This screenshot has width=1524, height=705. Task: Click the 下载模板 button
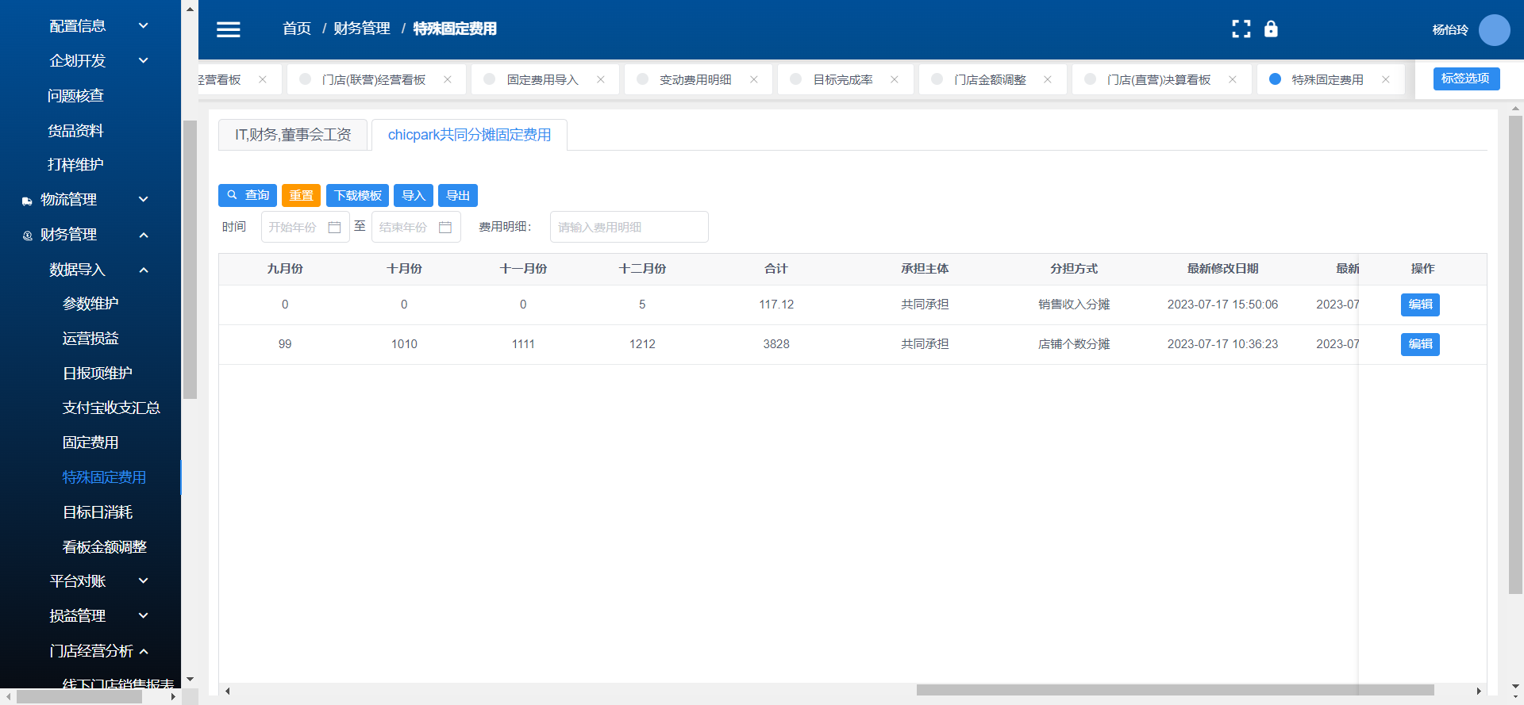[357, 195]
